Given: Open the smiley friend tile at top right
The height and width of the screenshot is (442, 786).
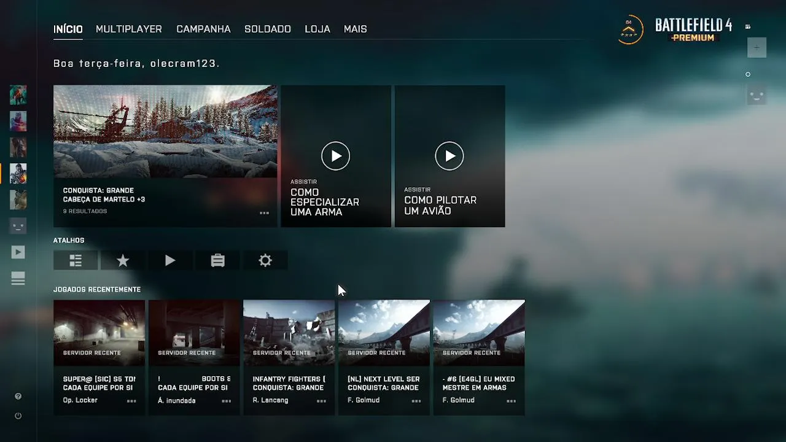Looking at the screenshot, I should [757, 96].
